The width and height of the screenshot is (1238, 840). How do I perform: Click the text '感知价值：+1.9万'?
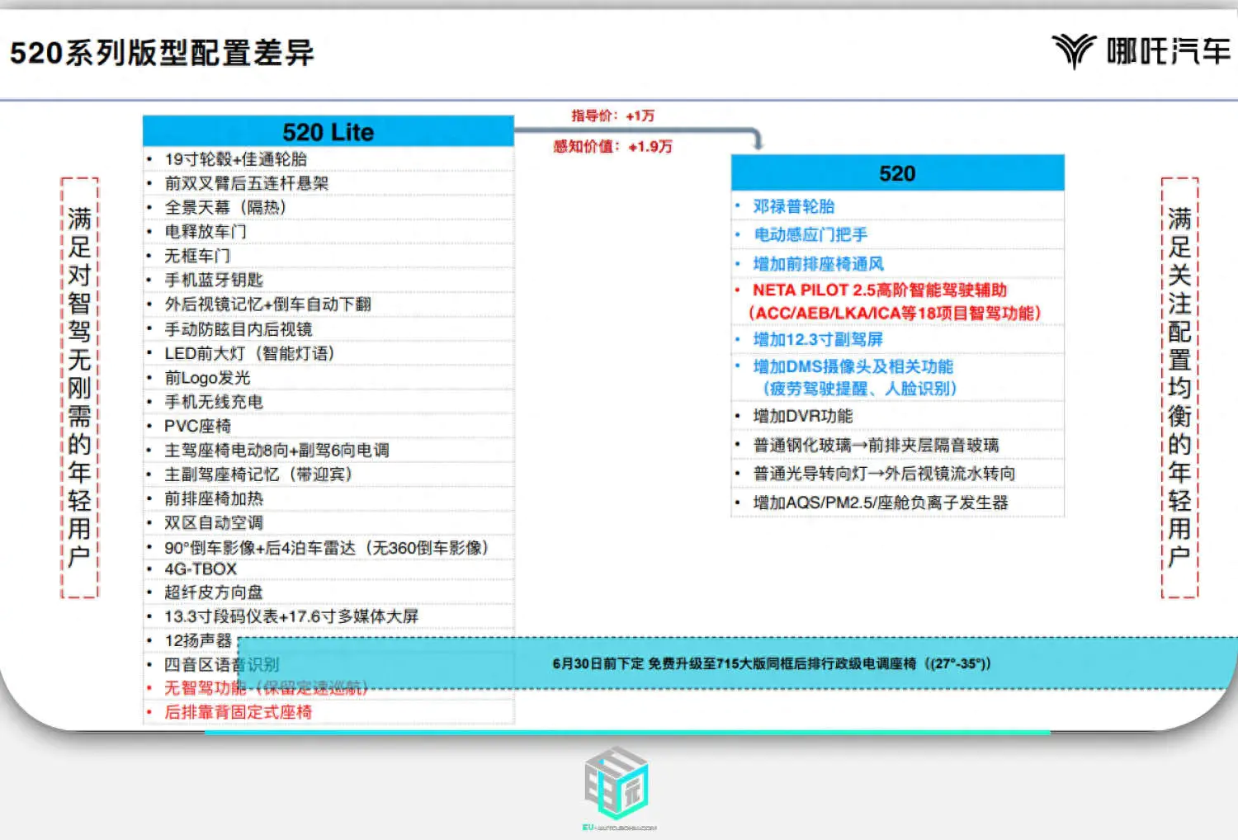[x=613, y=146]
